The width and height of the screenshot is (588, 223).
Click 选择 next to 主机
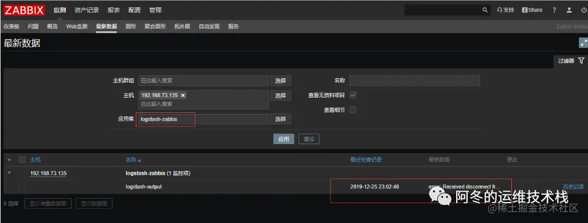pos(281,95)
